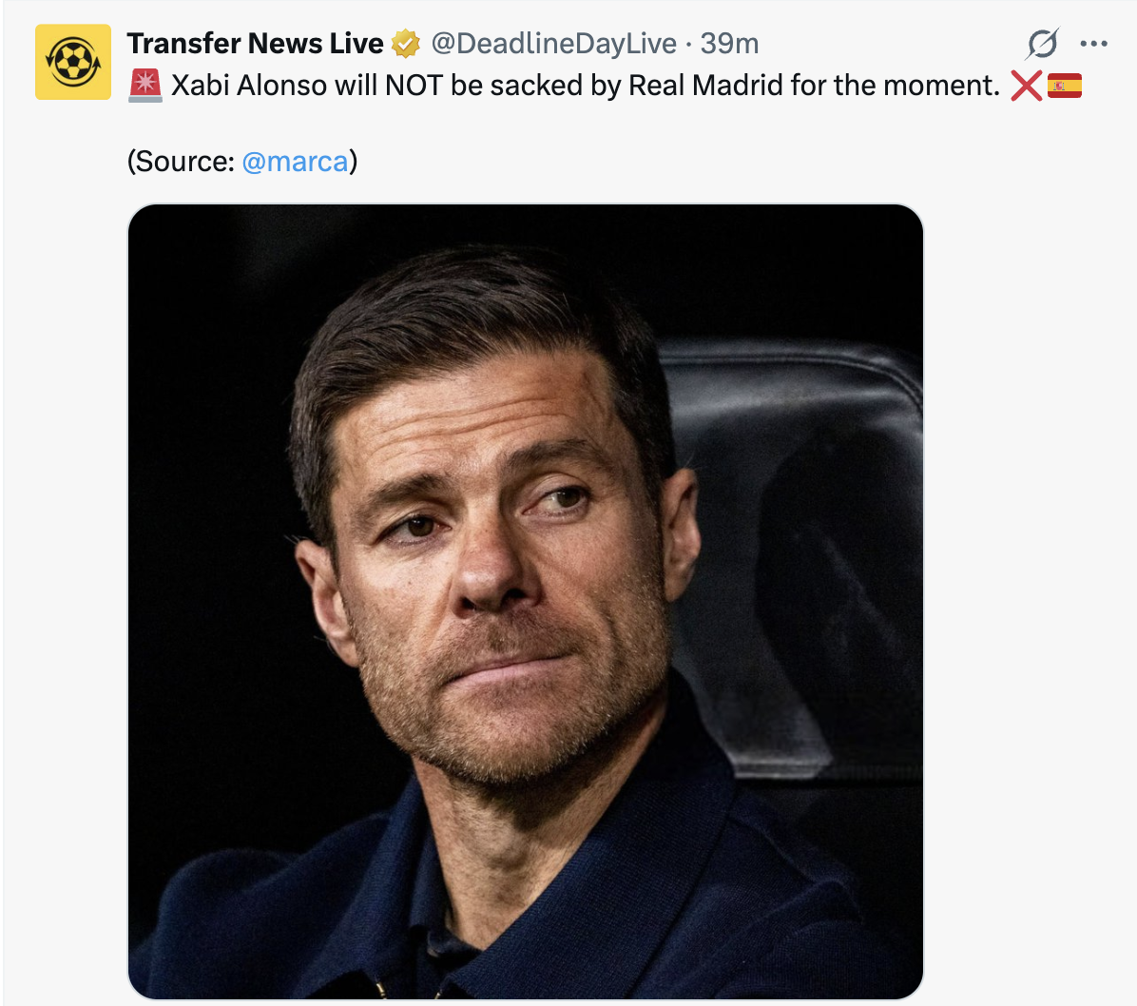Click the "(Source:" label text
The height and width of the screenshot is (1006, 1137).
181,162
